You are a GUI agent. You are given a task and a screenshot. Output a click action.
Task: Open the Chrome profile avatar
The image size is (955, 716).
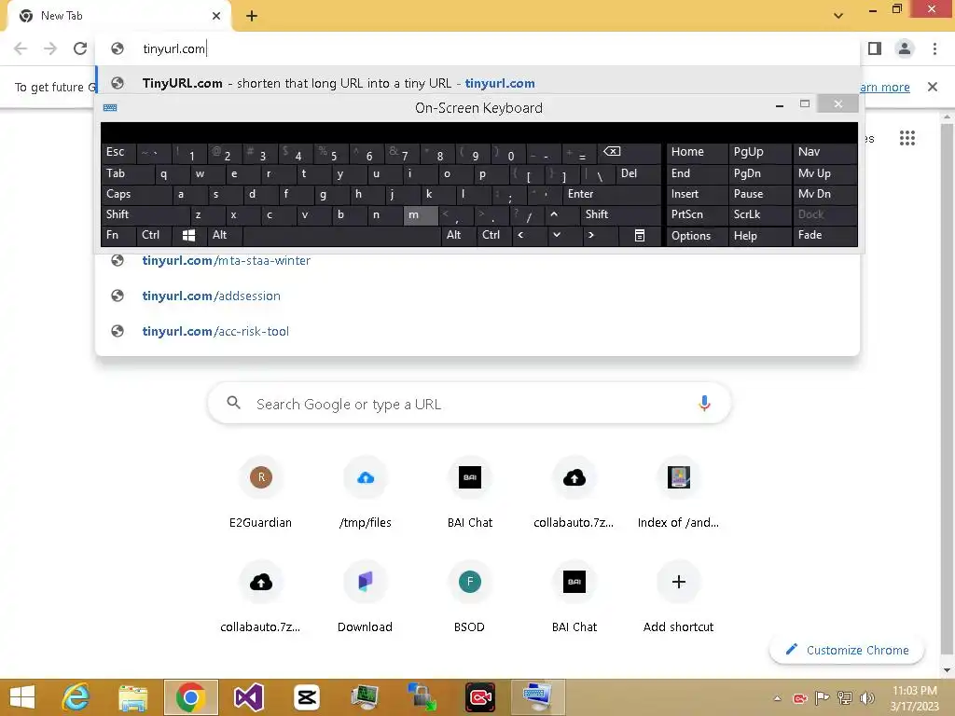click(905, 48)
